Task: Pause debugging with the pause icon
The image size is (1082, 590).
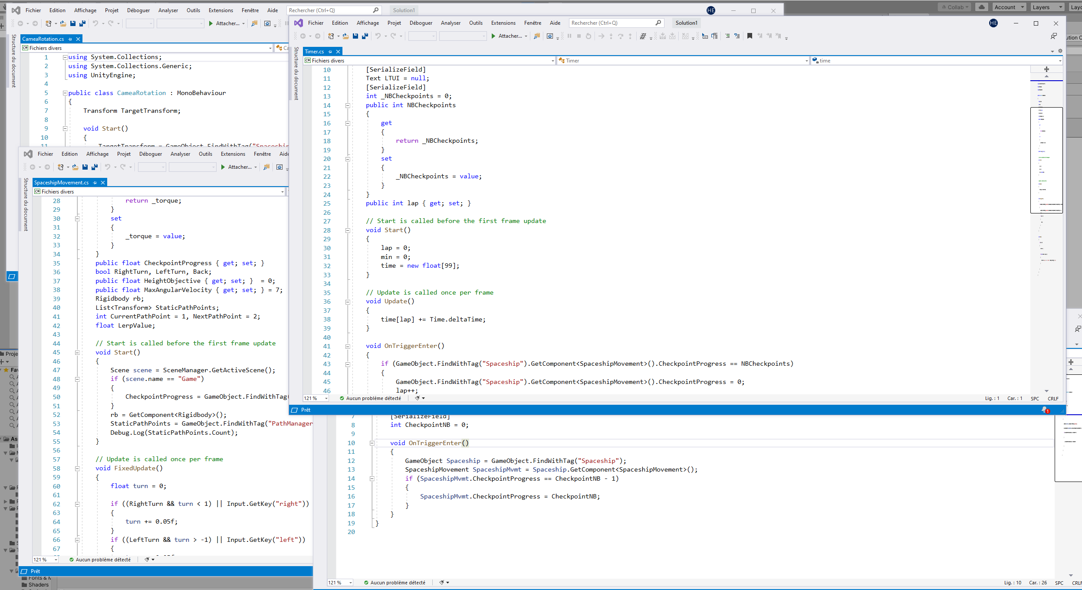Action: tap(569, 36)
